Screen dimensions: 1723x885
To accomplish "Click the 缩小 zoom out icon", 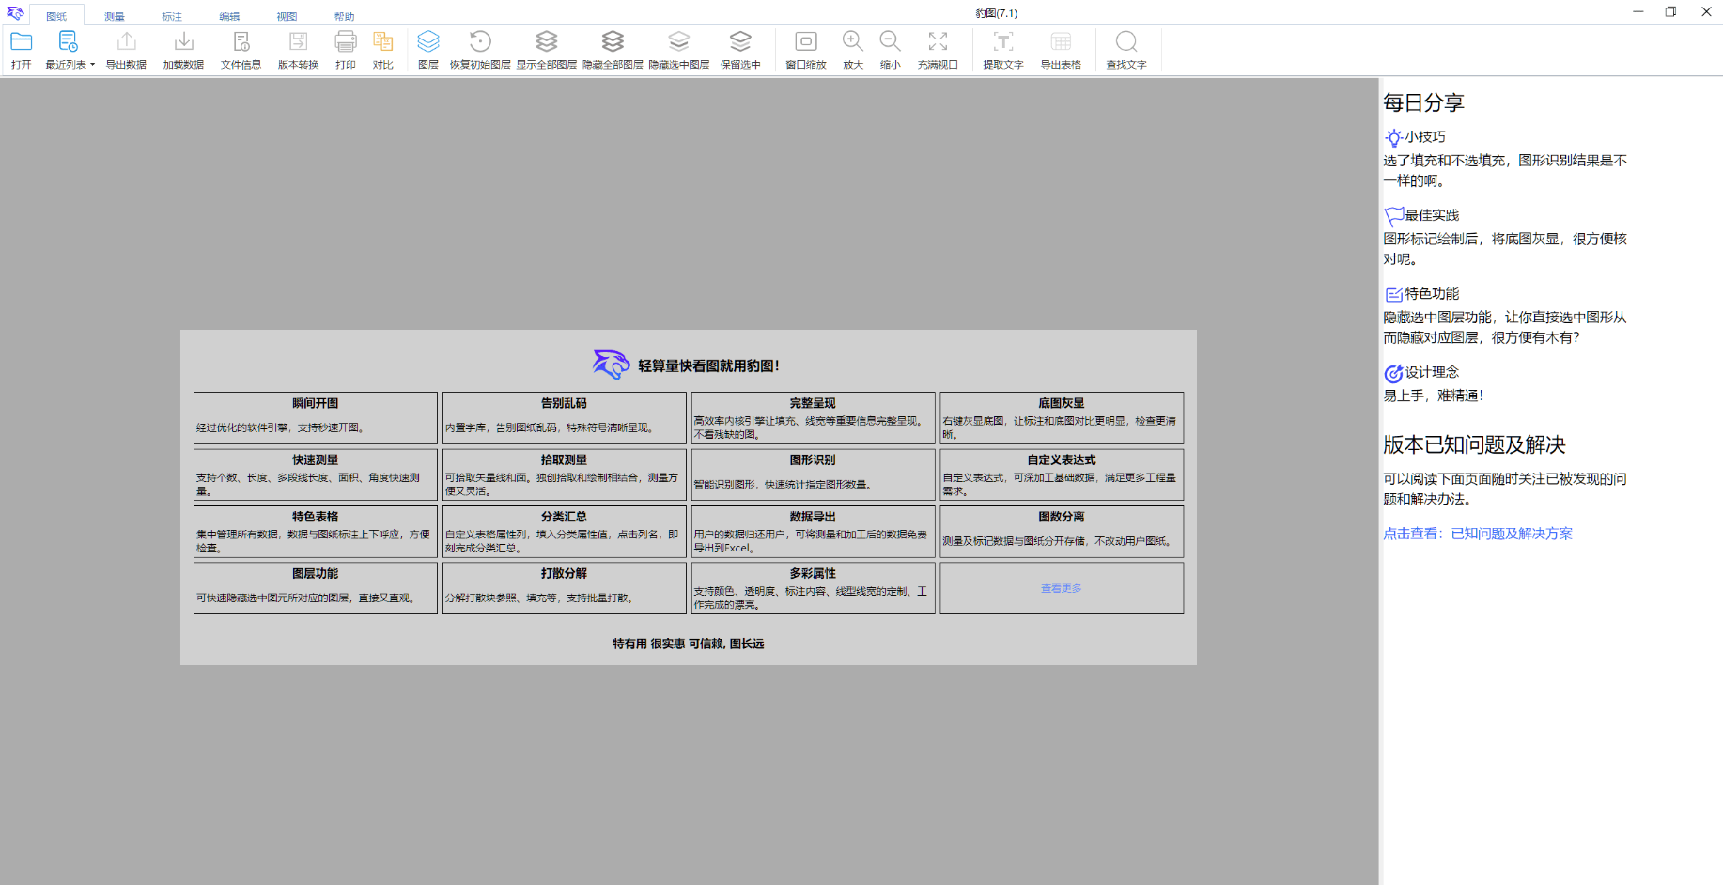I will coord(891,41).
